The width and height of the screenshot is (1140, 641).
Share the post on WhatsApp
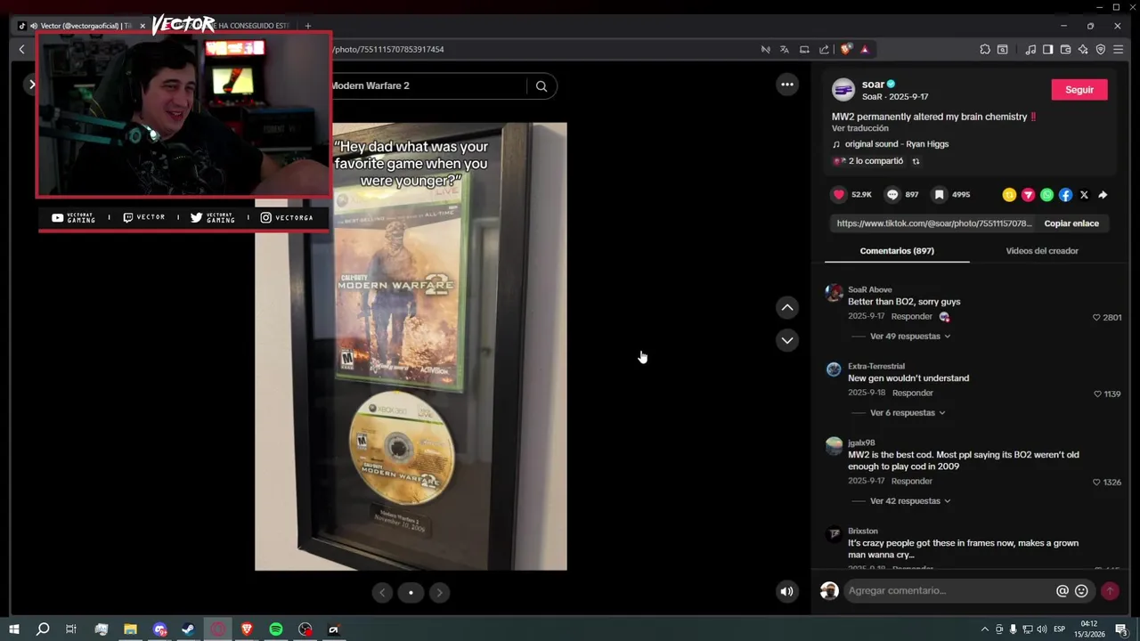click(1046, 195)
